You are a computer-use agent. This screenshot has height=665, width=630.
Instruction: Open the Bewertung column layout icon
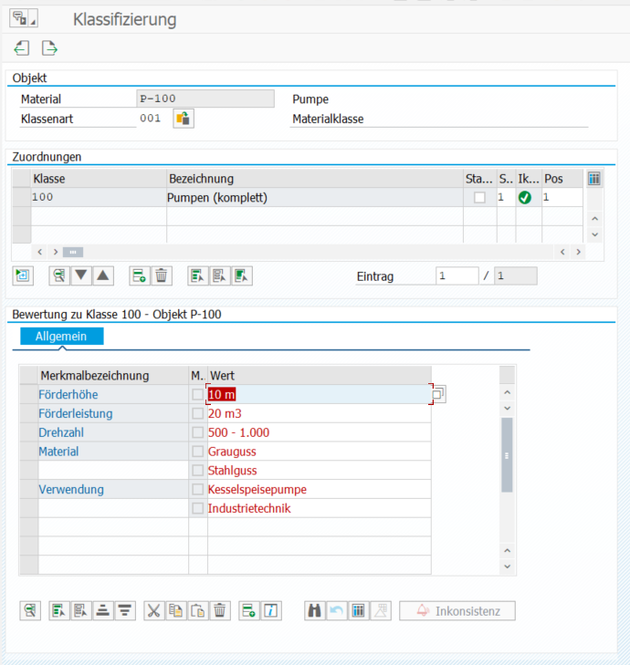tap(359, 610)
